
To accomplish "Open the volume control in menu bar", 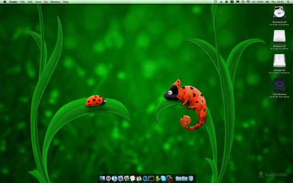I will (x=267, y=2).
